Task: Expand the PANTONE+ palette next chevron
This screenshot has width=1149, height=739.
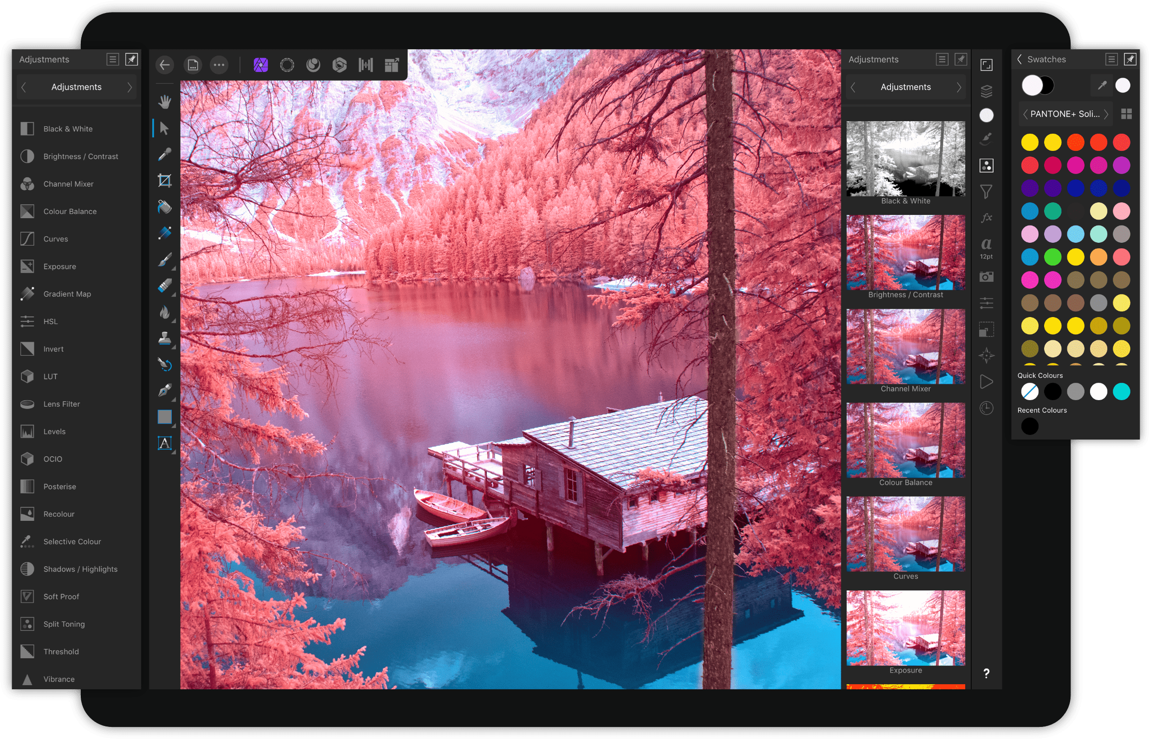Action: pos(1106,114)
